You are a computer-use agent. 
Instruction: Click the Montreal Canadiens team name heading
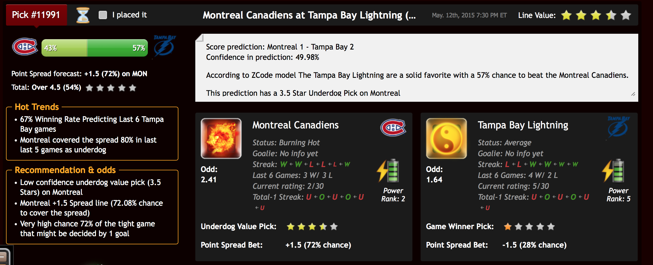295,125
